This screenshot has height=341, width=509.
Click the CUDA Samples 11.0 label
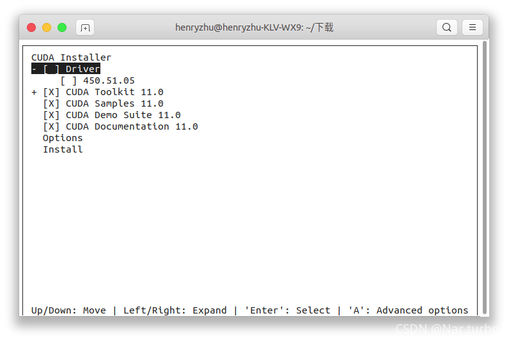click(x=114, y=103)
